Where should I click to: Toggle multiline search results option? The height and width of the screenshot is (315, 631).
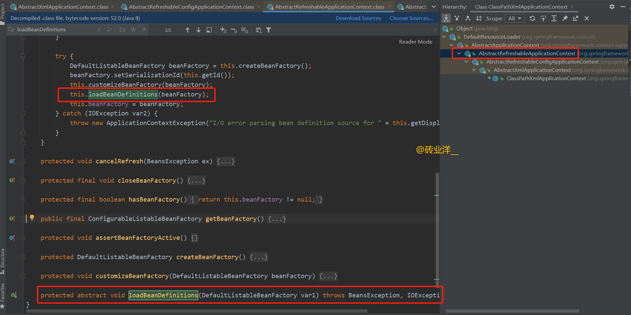259,30
